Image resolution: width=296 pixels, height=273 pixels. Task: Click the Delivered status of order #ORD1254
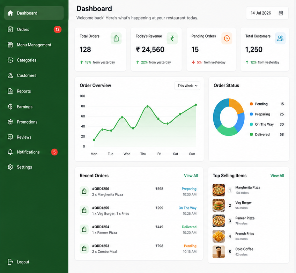(x=189, y=227)
